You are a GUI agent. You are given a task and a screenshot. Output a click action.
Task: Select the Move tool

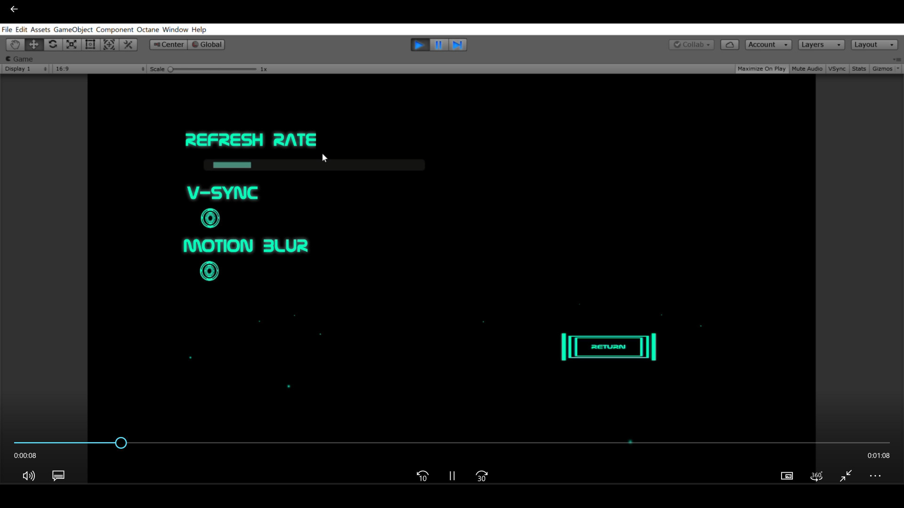pos(34,45)
